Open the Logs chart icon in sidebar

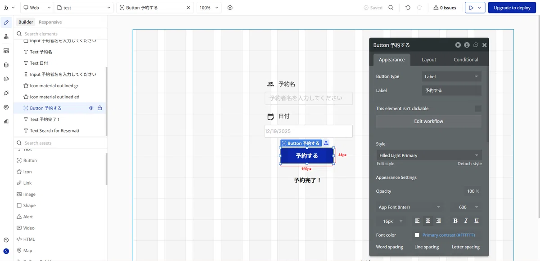coord(6,121)
